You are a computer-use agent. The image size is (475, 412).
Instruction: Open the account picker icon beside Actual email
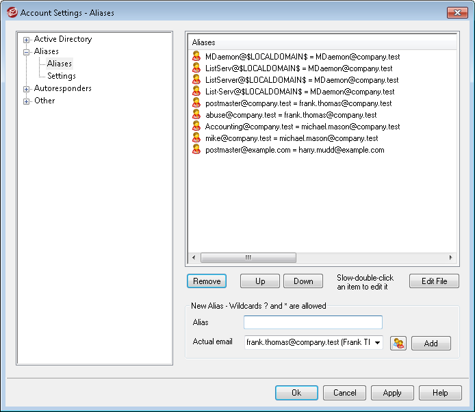pyautogui.click(x=398, y=343)
